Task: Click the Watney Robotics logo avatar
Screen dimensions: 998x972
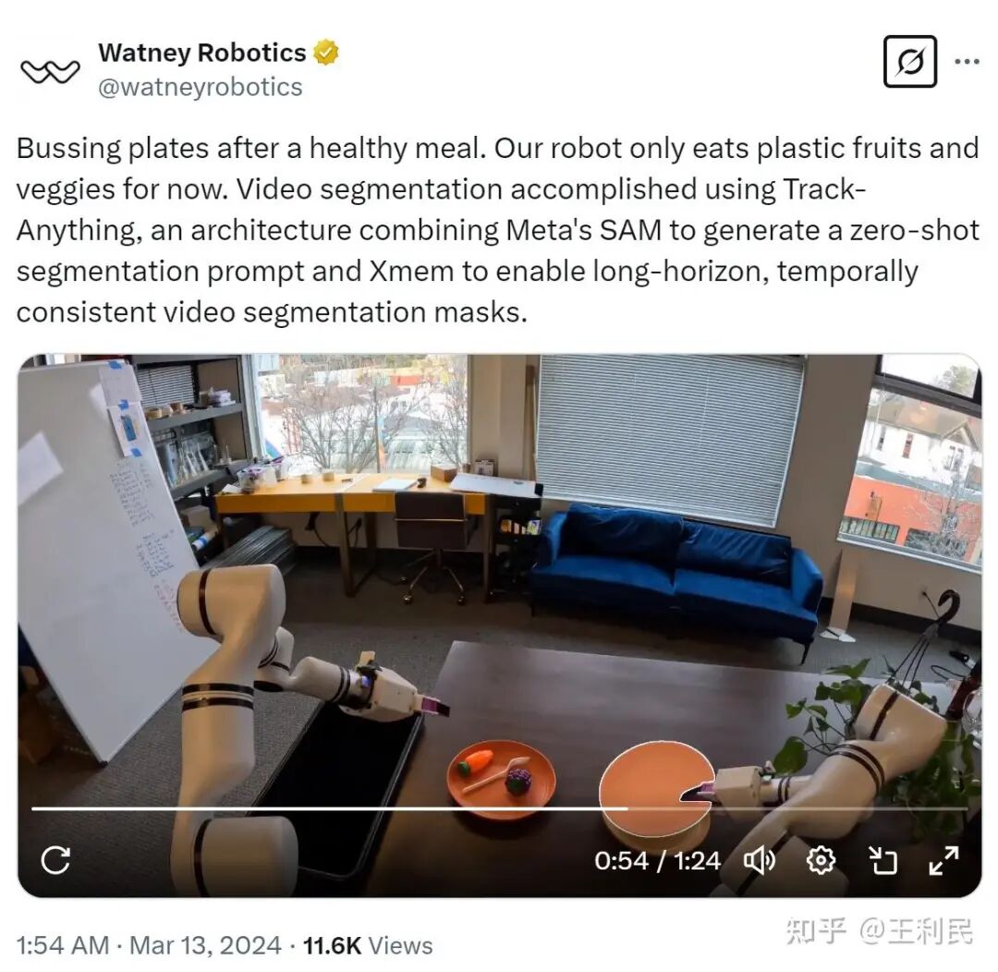Action: 50,71
